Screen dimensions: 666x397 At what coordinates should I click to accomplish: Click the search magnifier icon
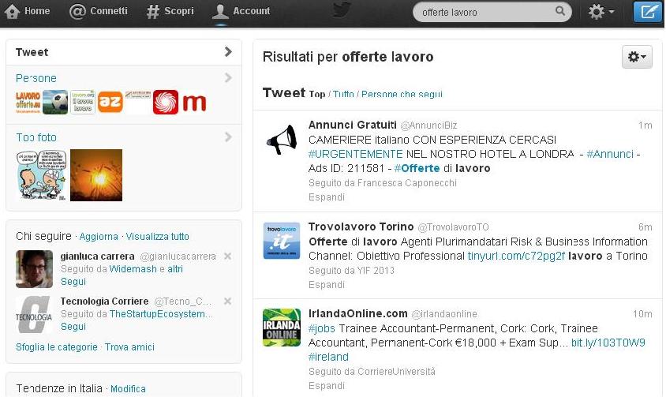click(x=561, y=12)
